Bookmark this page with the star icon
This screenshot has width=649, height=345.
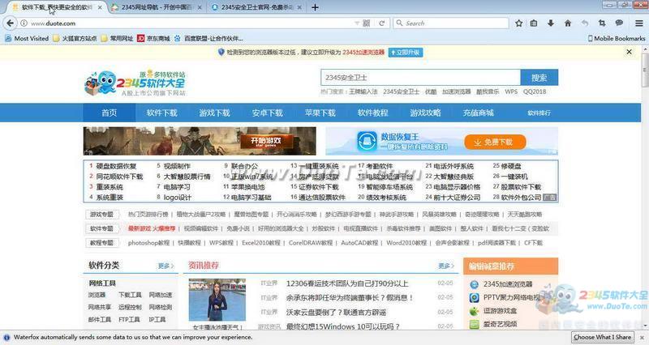518,23
